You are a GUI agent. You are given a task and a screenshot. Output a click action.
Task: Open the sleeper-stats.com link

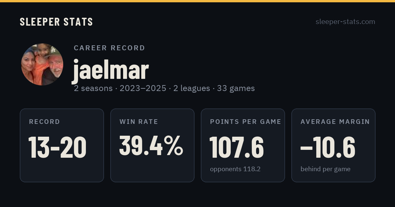point(345,22)
